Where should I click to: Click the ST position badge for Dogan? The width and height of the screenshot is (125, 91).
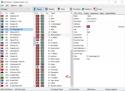tap(42, 64)
